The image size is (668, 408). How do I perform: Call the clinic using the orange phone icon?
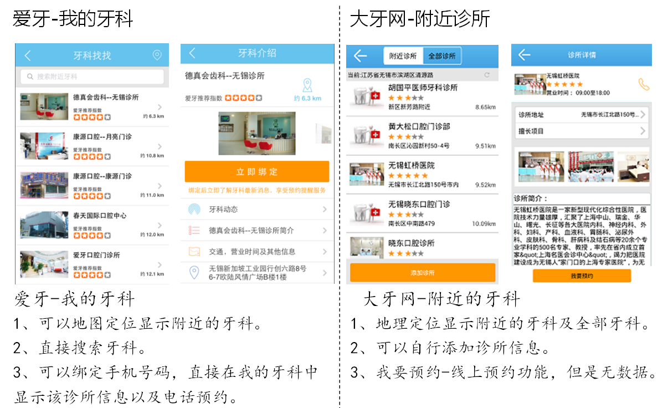pyautogui.click(x=644, y=84)
